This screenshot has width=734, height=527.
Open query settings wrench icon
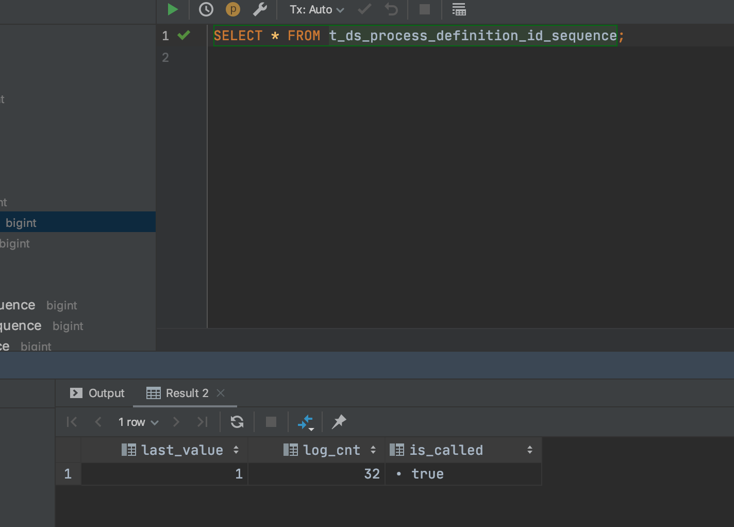260,9
